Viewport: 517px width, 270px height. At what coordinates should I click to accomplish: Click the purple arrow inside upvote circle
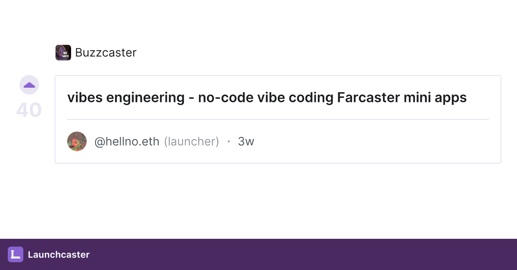(x=29, y=85)
